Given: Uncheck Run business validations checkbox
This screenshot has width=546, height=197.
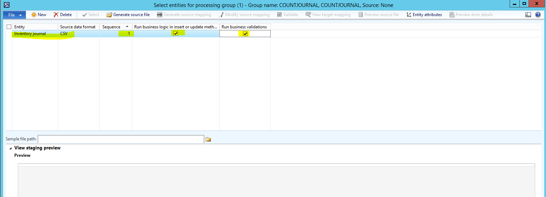Looking at the screenshot, I should pyautogui.click(x=245, y=34).
